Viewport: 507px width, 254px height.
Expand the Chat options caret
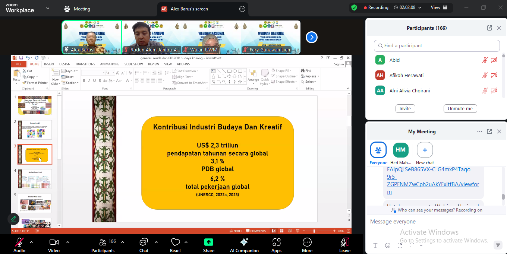pos(156,242)
